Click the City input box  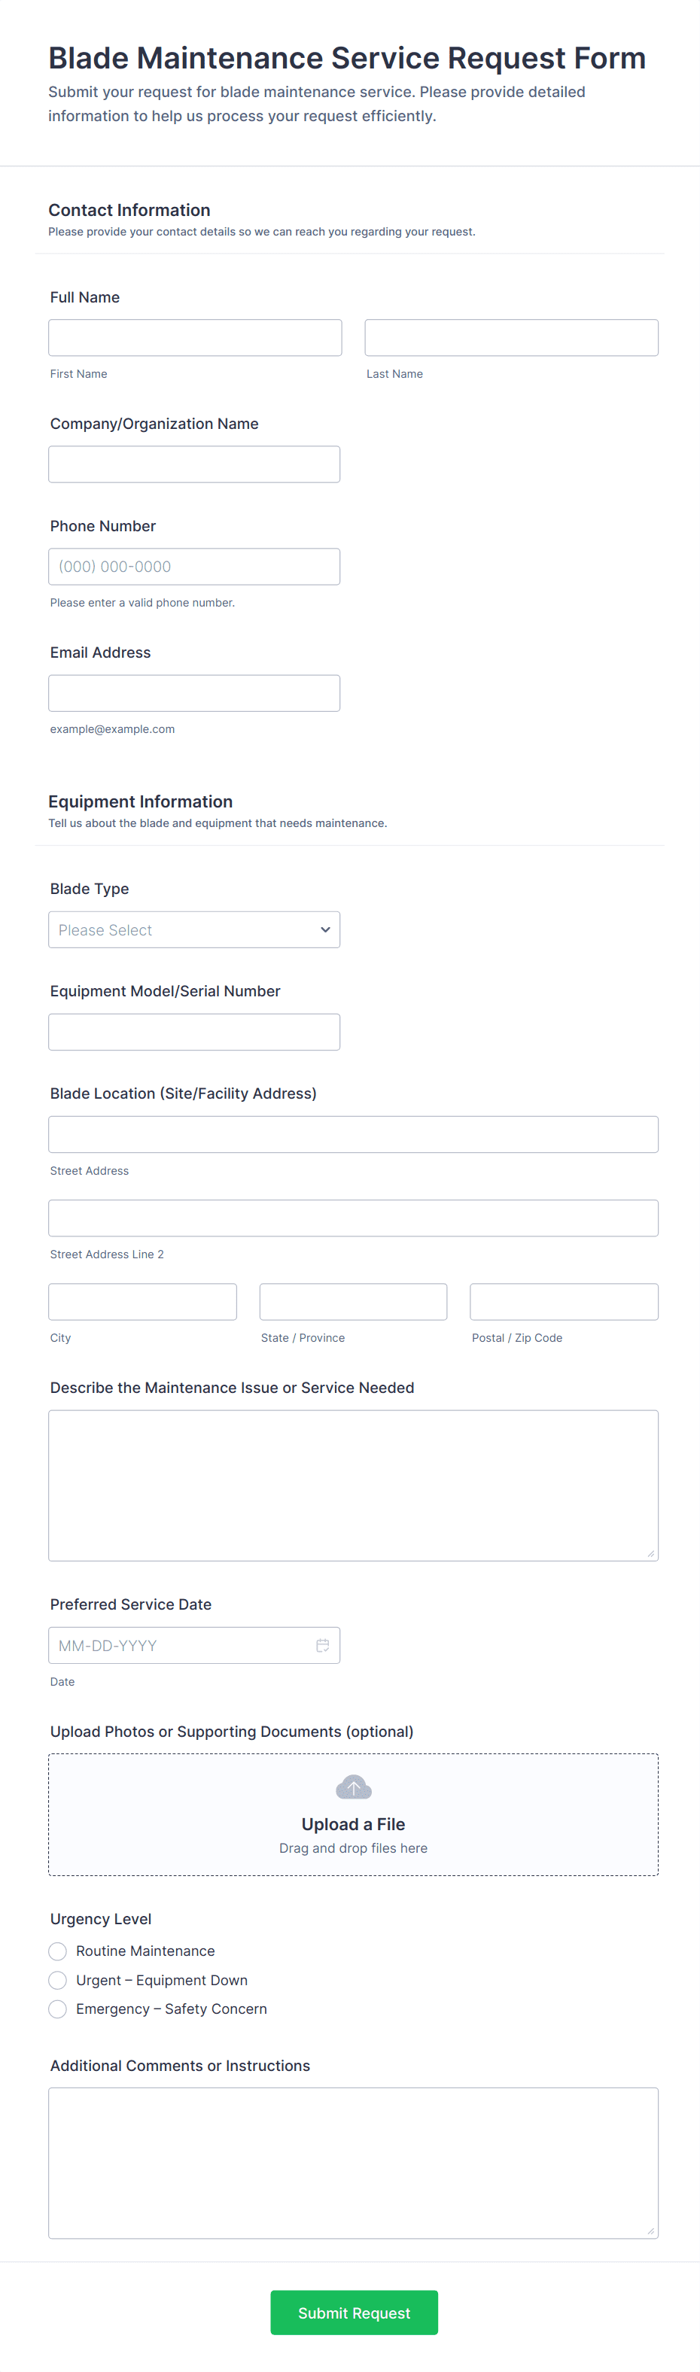coord(143,1301)
